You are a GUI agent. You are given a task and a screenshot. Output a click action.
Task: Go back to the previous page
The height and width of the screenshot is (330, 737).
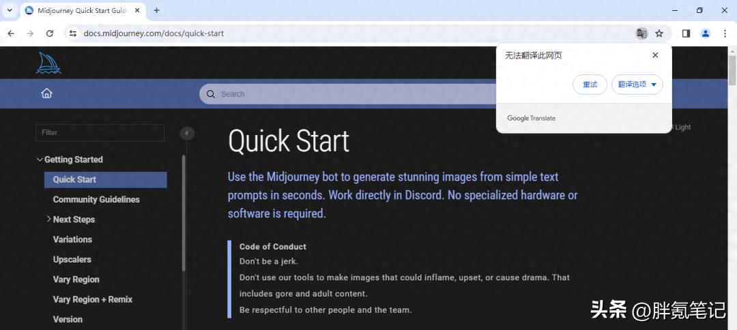(x=11, y=33)
